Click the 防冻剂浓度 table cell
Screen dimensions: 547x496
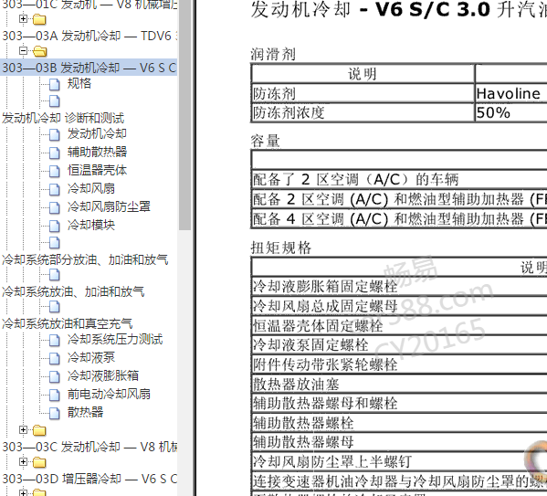(363, 112)
